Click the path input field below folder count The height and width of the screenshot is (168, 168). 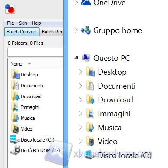(36, 52)
